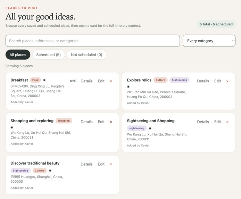This screenshot has height=199, width=241.
Task: Remove Shopping and exploring using the x icon
Action: [x=111, y=122]
